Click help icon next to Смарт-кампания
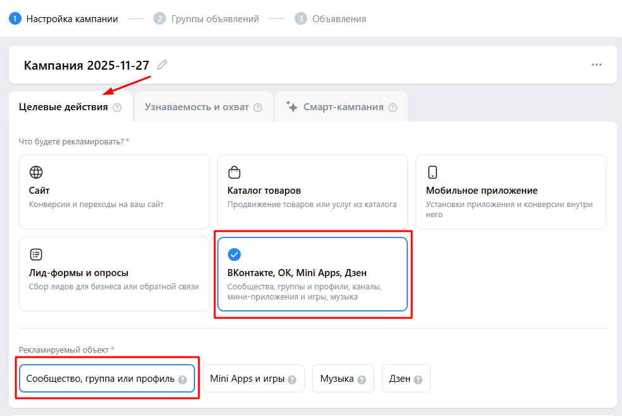This screenshot has height=416, width=622. point(393,108)
